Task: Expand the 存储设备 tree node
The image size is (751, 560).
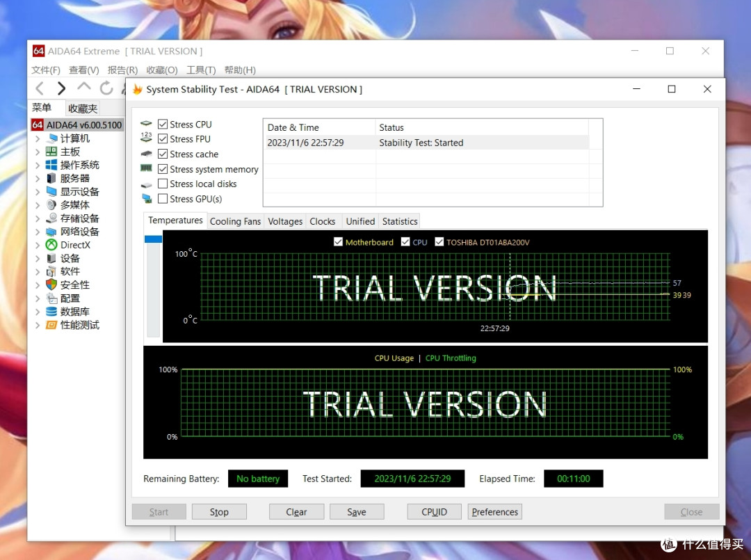Action: 38,219
